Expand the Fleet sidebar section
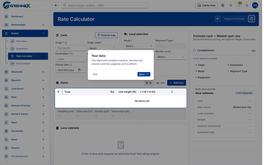264x165 pixels. coord(43,97)
